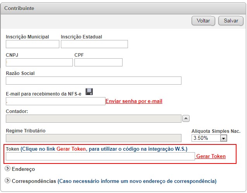Expand the Correspondências section arrow
The image size is (247, 193).
(8, 181)
